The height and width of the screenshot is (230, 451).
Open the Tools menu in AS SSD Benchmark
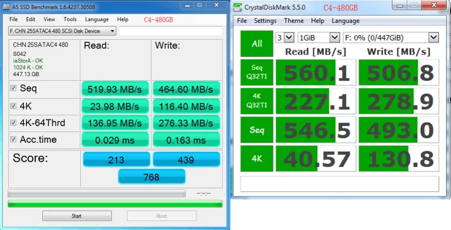click(70, 19)
